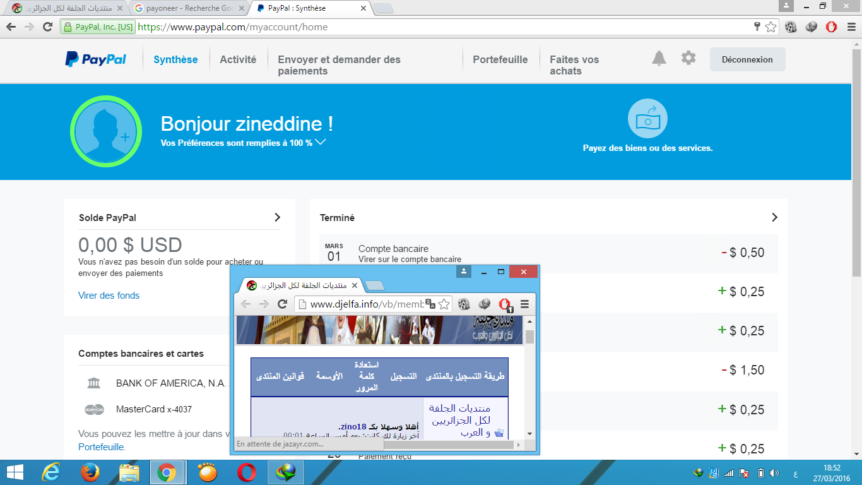Screen dimensions: 862x485
Task: Click zino18 username link
Action: click(355, 426)
